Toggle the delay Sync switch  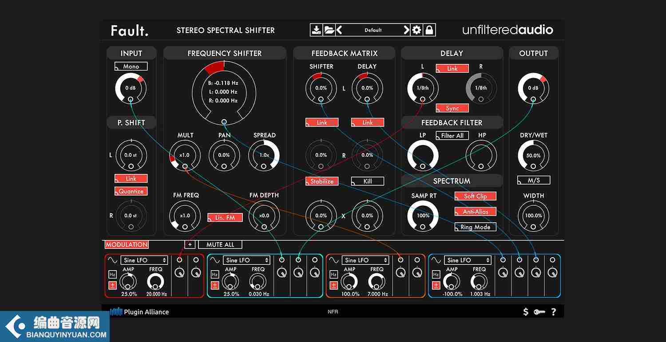point(452,108)
